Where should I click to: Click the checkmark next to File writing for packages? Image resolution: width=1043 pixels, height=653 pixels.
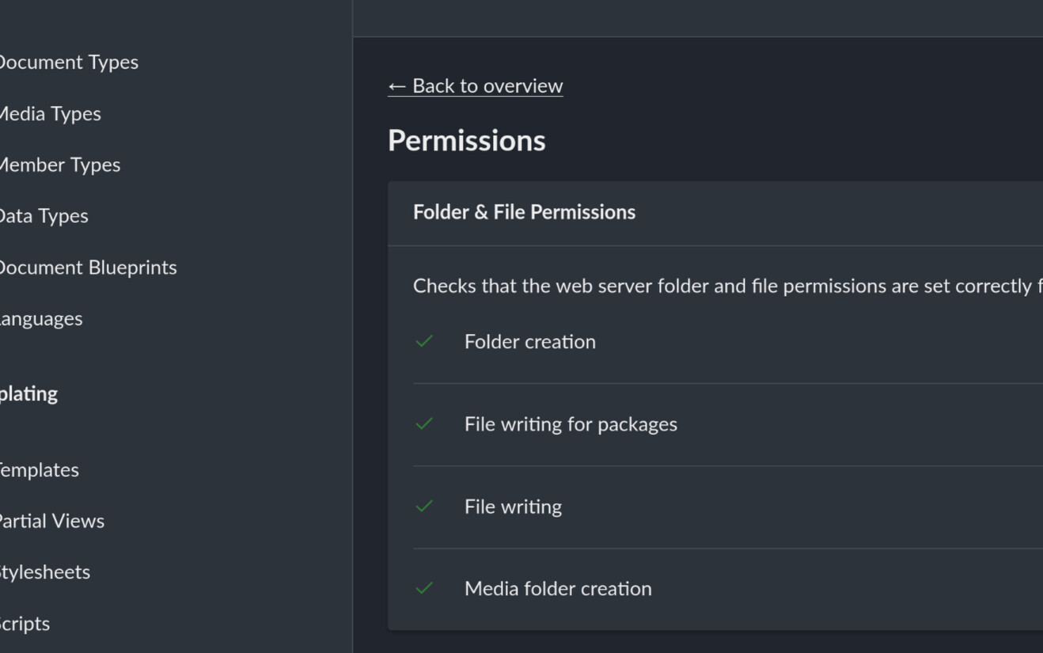coord(425,423)
